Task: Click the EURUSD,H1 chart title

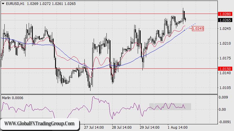Action: 15,4
